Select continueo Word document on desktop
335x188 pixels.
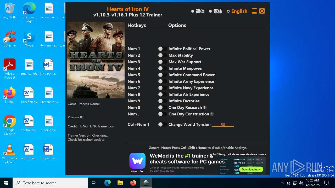29,124
